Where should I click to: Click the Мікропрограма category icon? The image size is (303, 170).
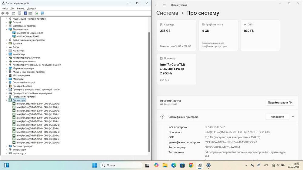tap(10, 75)
